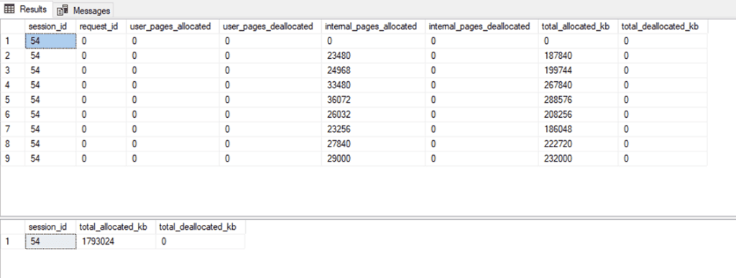Click total_deallocated_kb value 0 in bottom grid
The height and width of the screenshot is (278, 736).
tap(201, 241)
